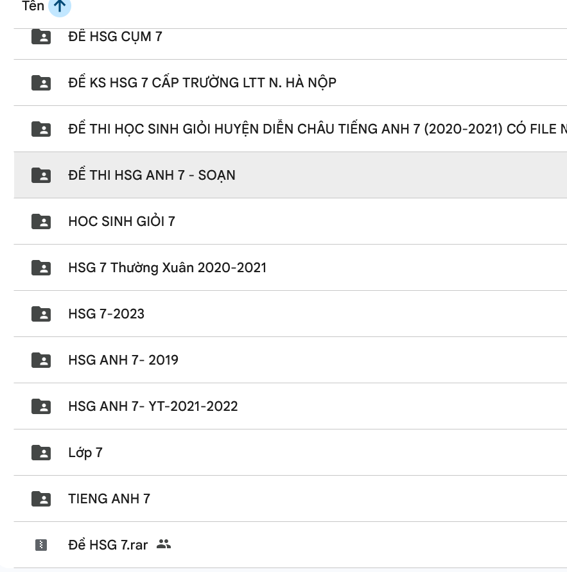This screenshot has width=567, height=572.
Task: Click the shared-people icon next to Đề HSG 7.rar
Action: pyautogui.click(x=164, y=545)
